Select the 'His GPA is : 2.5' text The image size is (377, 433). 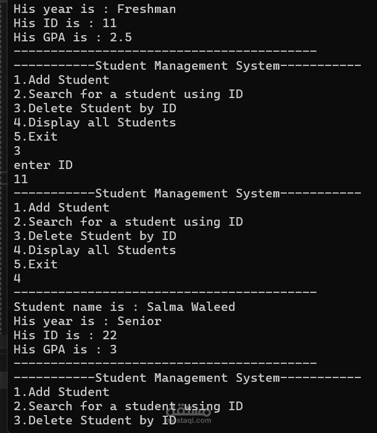(73, 37)
